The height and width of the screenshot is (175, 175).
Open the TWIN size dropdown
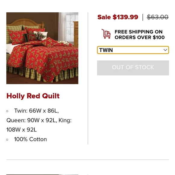tap(133, 50)
